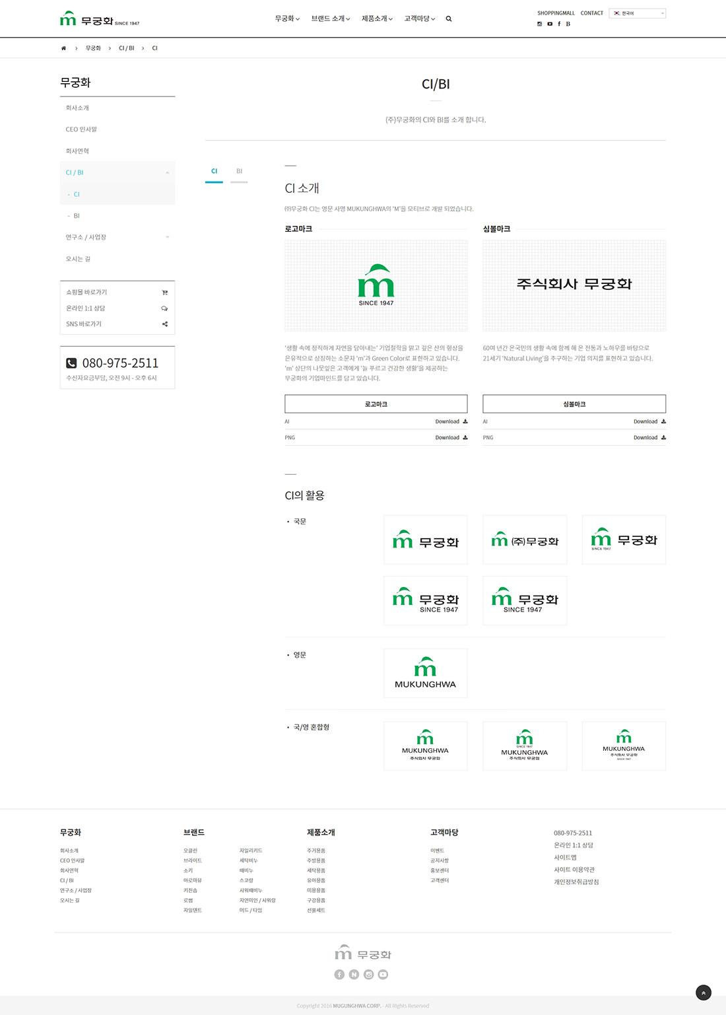Switch to the BI tab
The width and height of the screenshot is (726, 1015).
pos(239,172)
